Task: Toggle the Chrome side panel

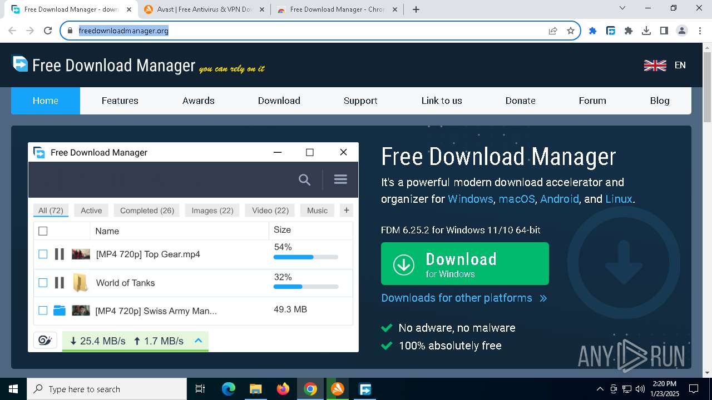Action: click(x=664, y=31)
